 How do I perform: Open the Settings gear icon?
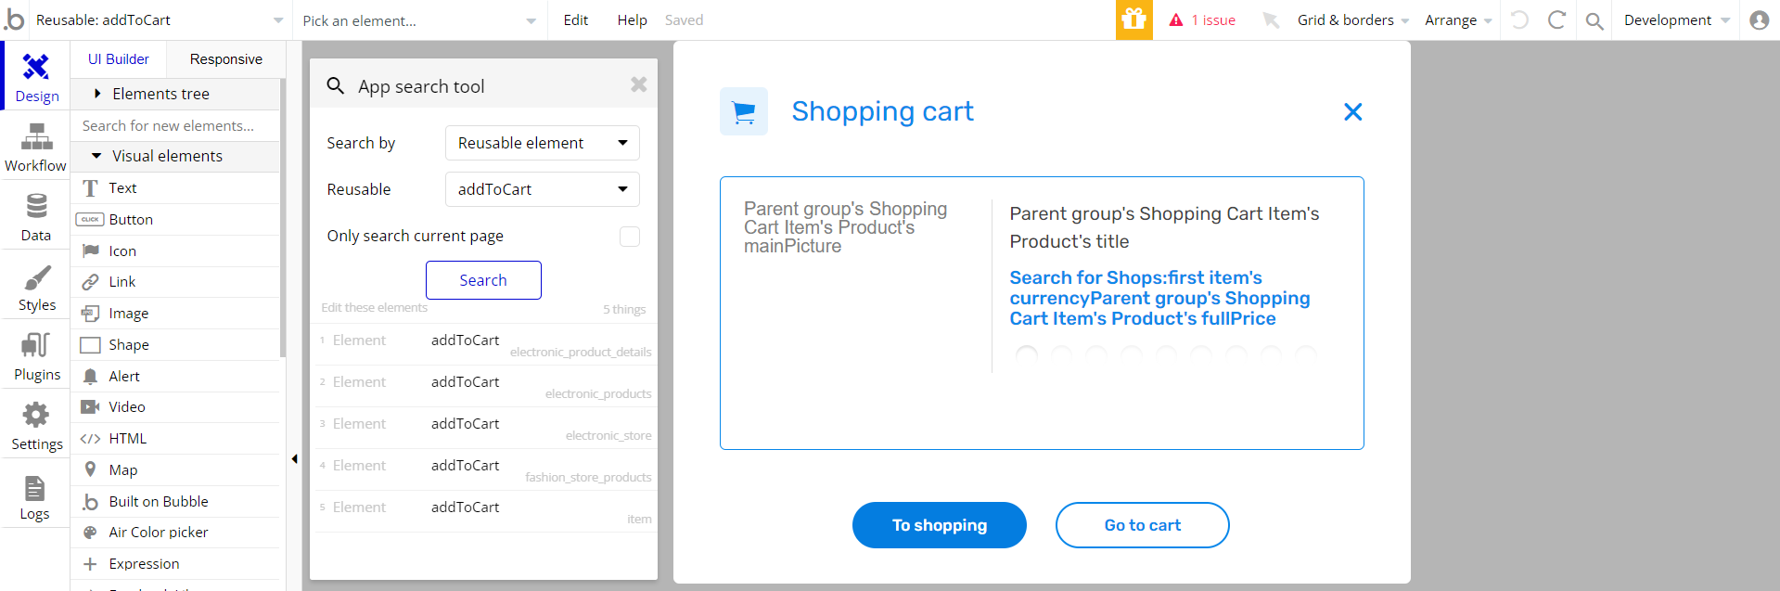pyautogui.click(x=36, y=415)
